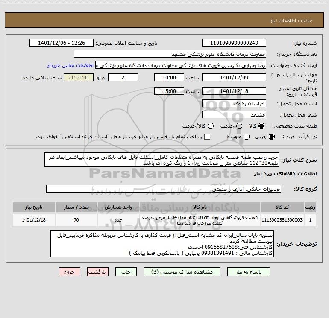329x318 pixels.
Task: Click the شماره نیاز label
Action: coord(305,44)
